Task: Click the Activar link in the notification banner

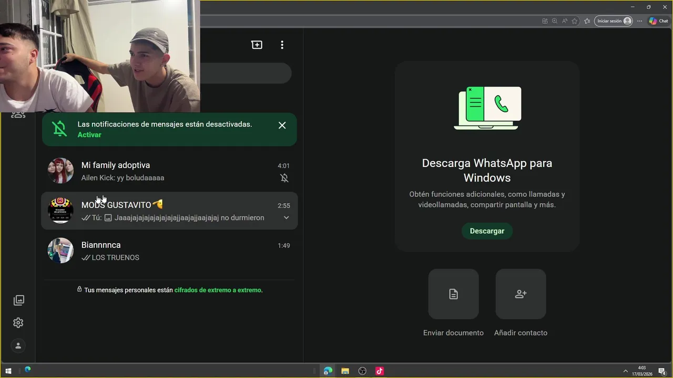Action: tap(89, 135)
